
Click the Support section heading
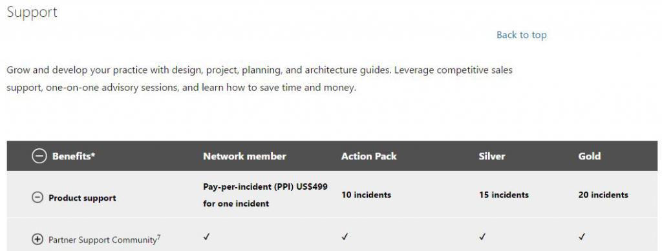pyautogui.click(x=32, y=12)
